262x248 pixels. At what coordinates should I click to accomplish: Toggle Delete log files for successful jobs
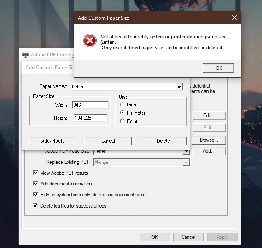(x=35, y=205)
